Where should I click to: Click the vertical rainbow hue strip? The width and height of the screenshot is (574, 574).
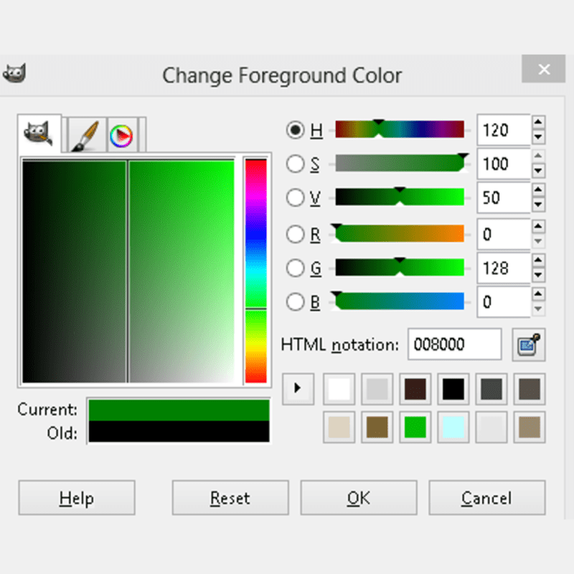[255, 270]
